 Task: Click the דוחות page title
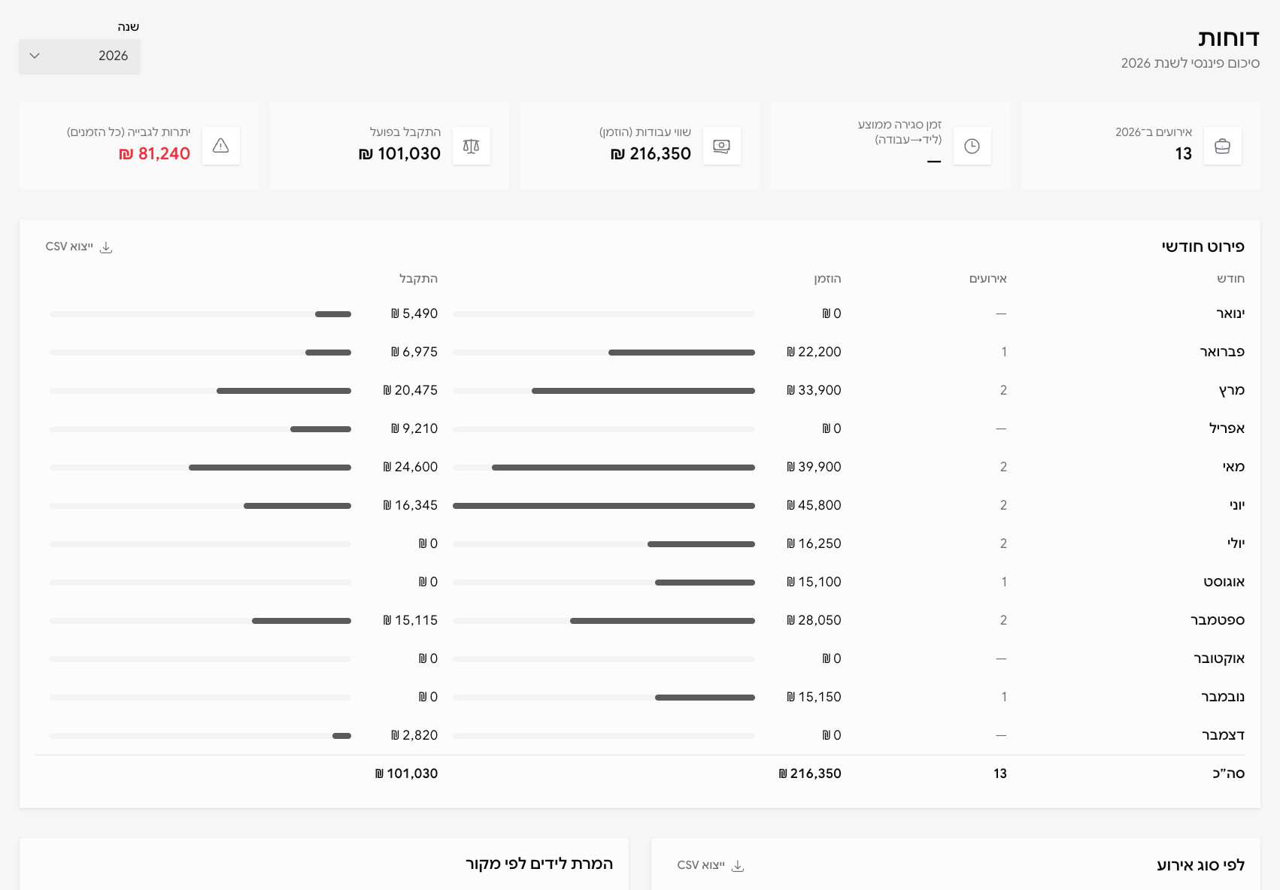pos(1228,38)
